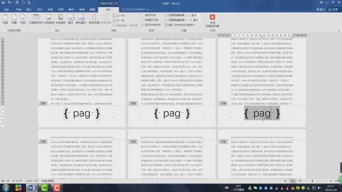342x192 pixels.
Task: Switch to the Home tab
Action: click(18, 10)
